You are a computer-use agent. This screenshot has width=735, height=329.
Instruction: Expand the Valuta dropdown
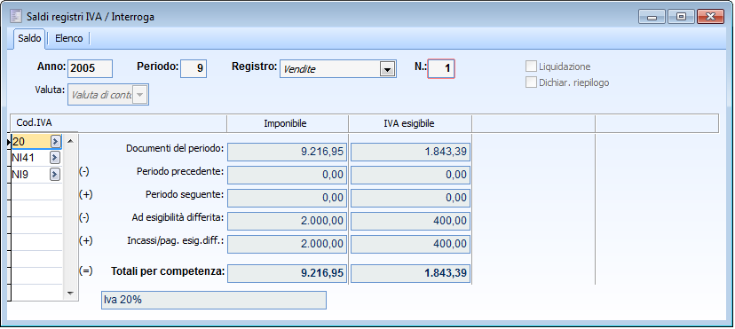[140, 95]
